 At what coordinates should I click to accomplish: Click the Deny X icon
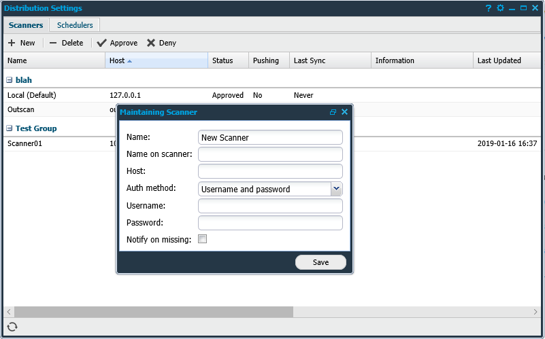(151, 43)
